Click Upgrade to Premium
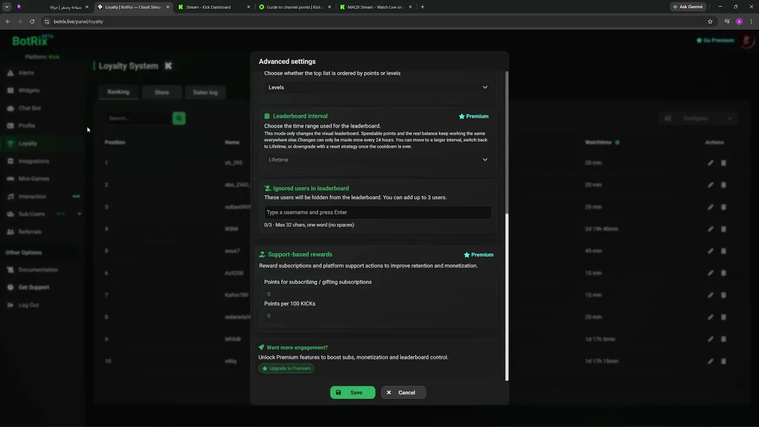759x427 pixels. pos(286,368)
